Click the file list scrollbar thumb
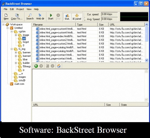The image size is (150, 138). 146,34
